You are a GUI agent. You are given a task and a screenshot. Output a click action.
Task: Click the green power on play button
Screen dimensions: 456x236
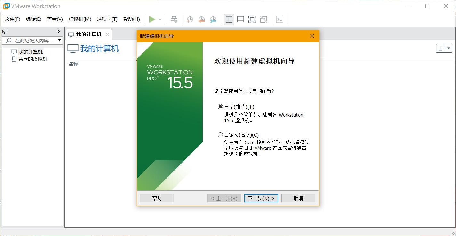pos(152,19)
